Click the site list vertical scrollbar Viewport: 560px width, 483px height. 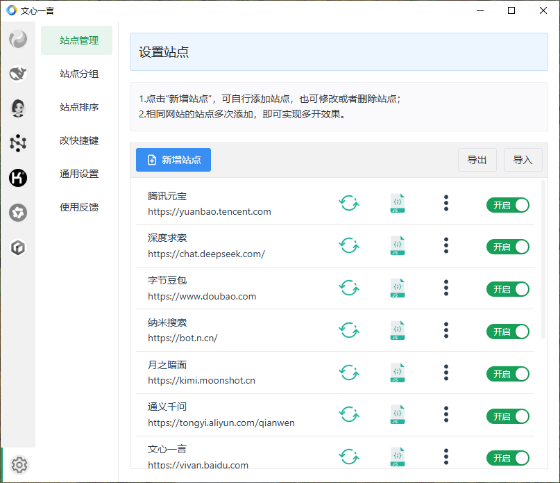click(543, 259)
